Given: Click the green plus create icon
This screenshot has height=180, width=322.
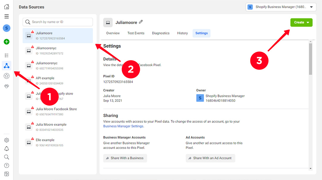Looking at the screenshot, I should pyautogui.click(x=7, y=42).
